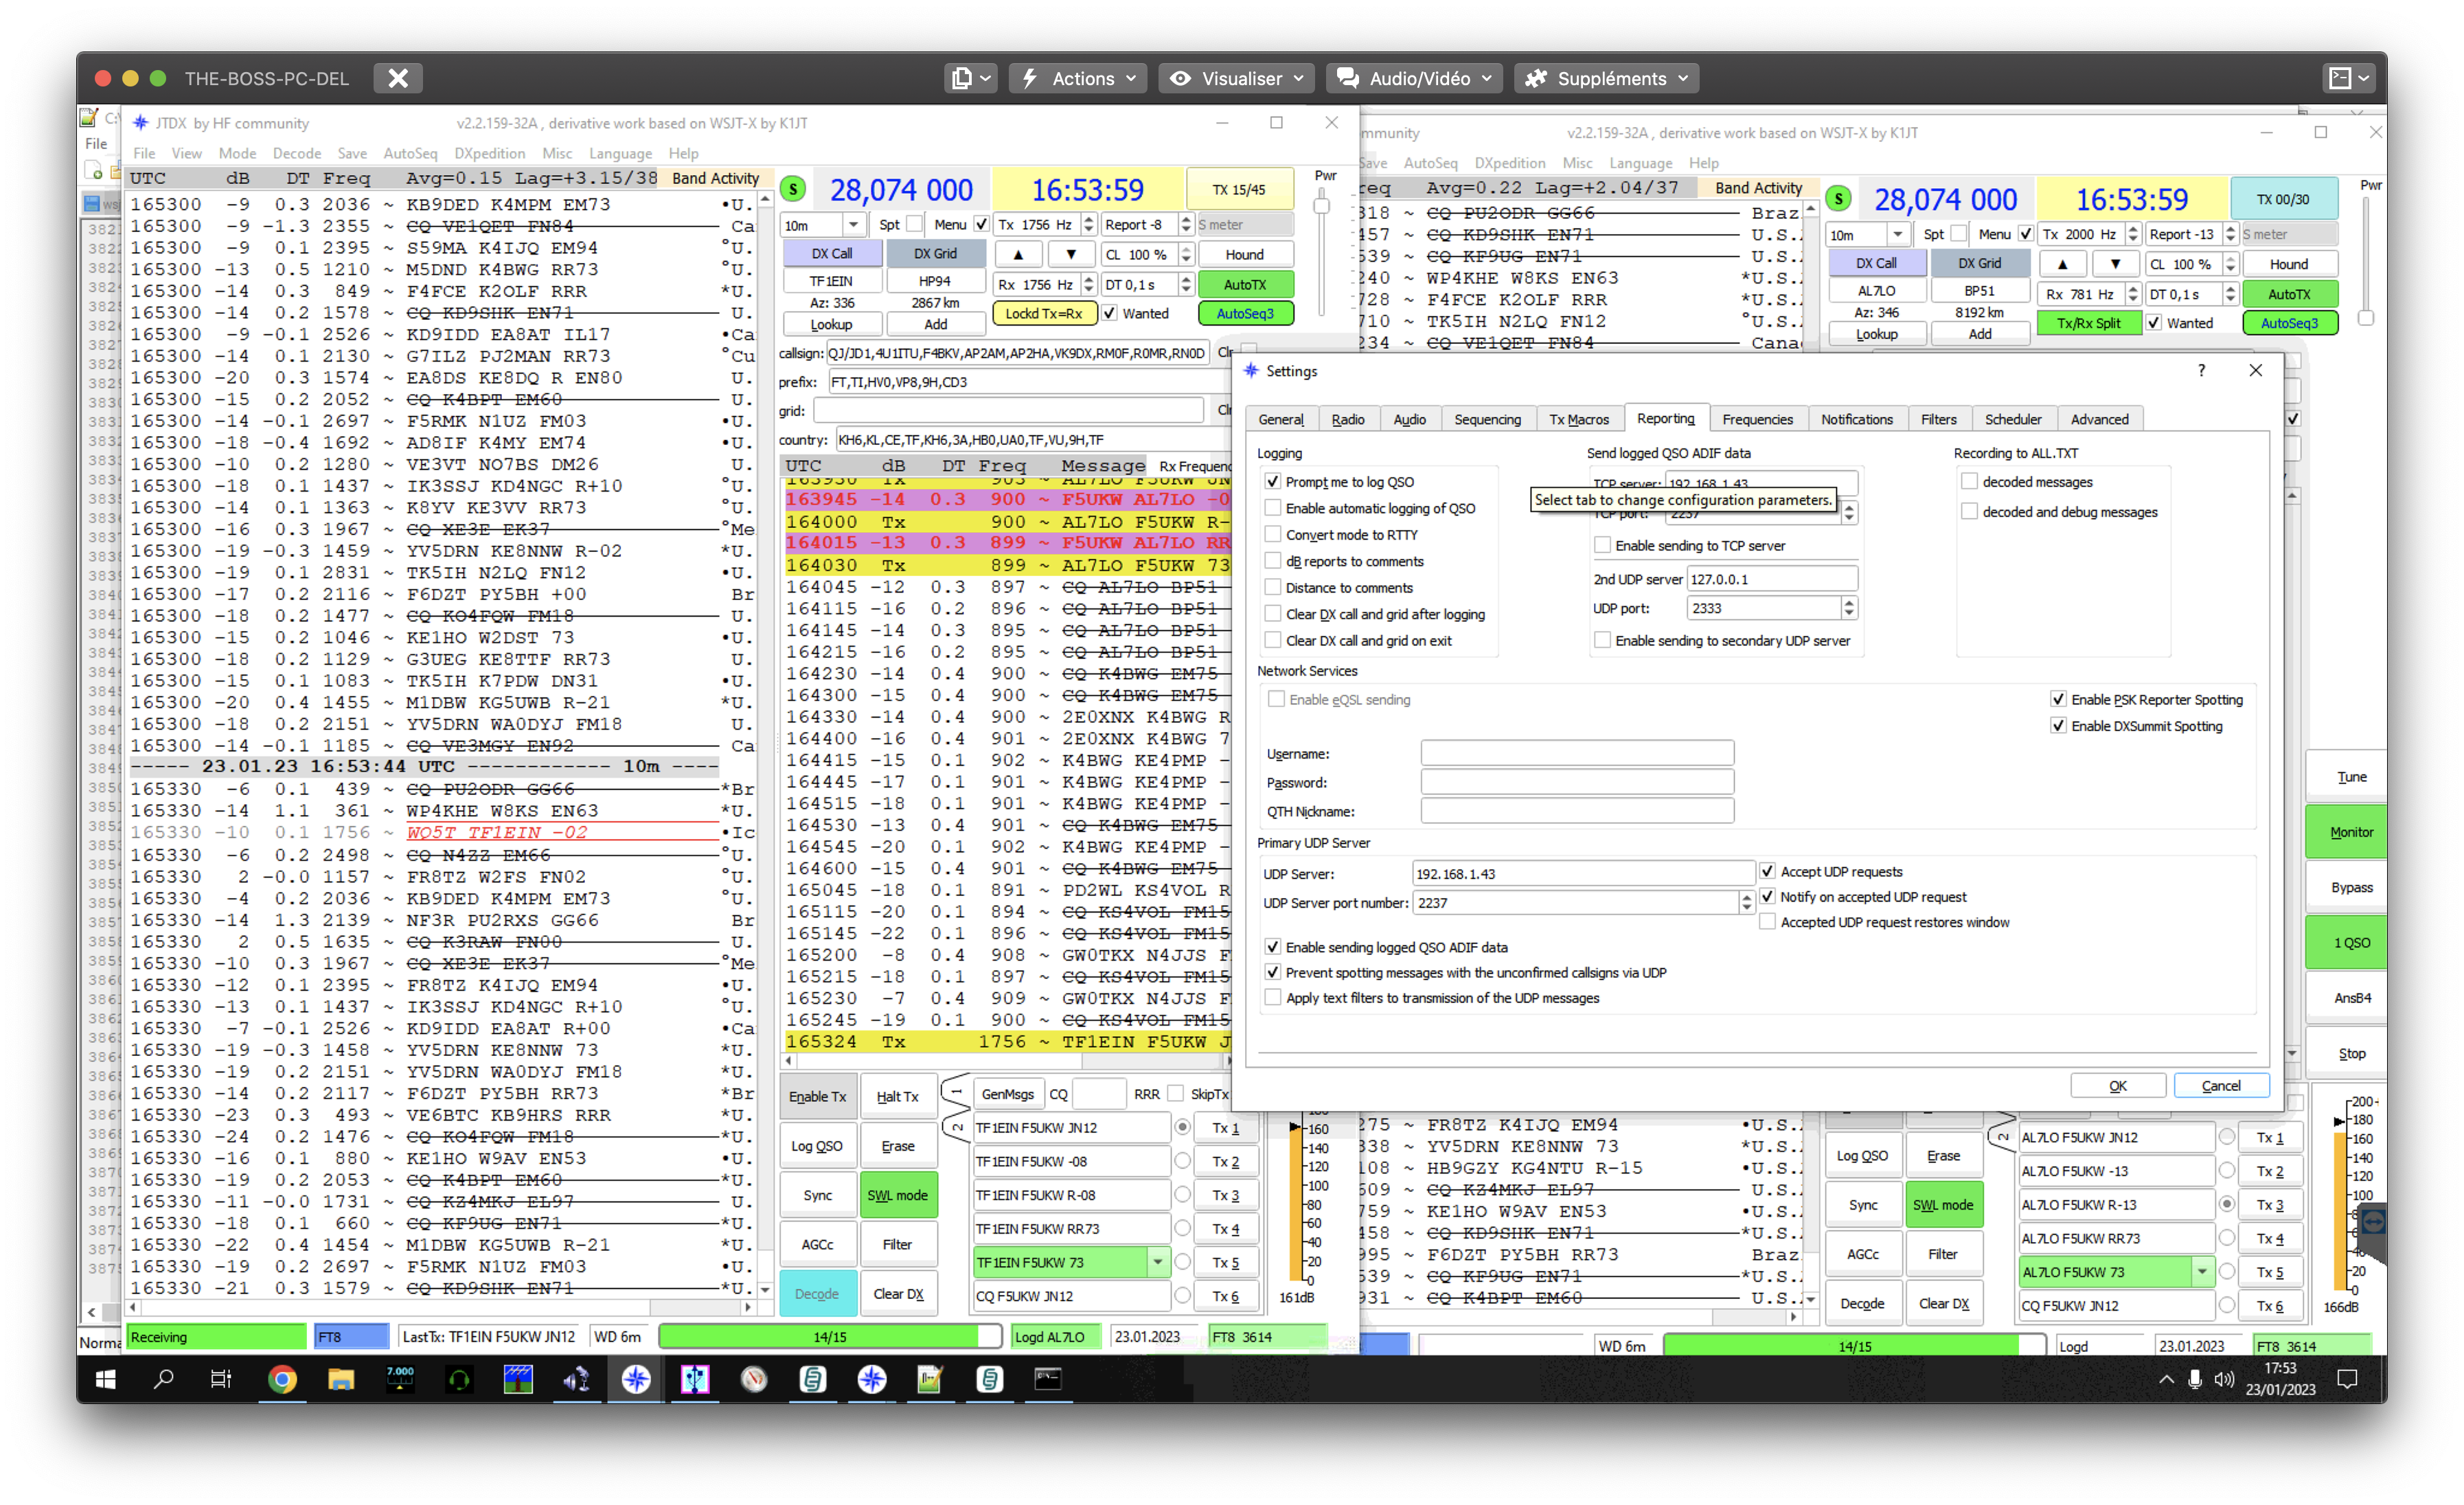The image size is (2464, 1505).
Task: Toggle Accept UDP requests checkbox
Action: (1768, 872)
